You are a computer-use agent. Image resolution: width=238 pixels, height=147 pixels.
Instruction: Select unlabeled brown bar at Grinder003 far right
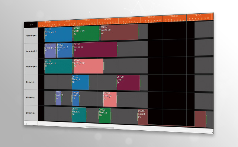(x=200, y=119)
